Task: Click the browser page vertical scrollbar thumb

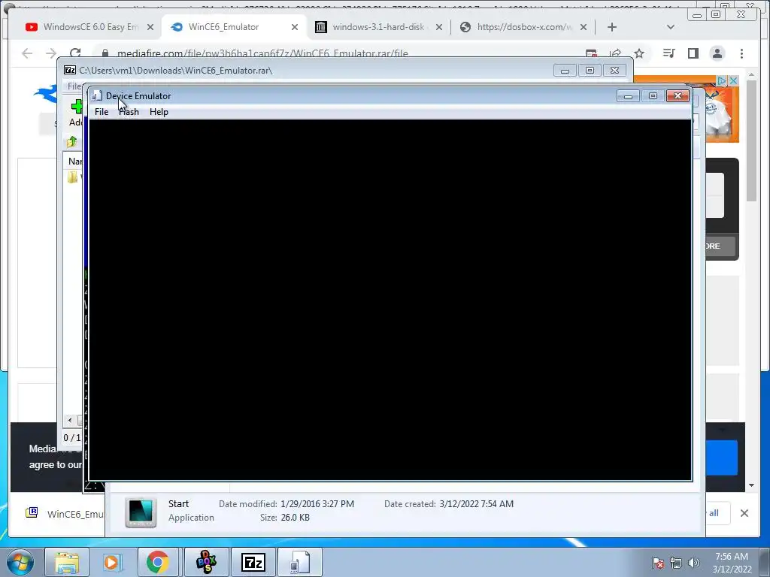Action: click(751, 140)
